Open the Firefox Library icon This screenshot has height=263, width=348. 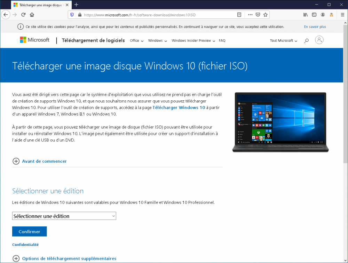[x=306, y=15]
